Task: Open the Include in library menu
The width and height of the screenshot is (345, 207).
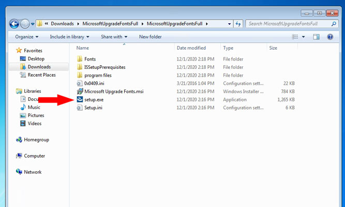Action: point(69,37)
